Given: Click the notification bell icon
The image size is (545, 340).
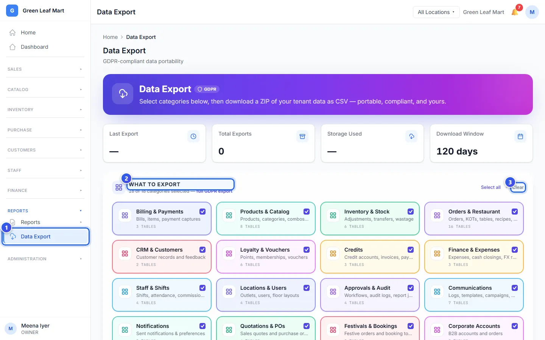Looking at the screenshot, I should pos(515,12).
